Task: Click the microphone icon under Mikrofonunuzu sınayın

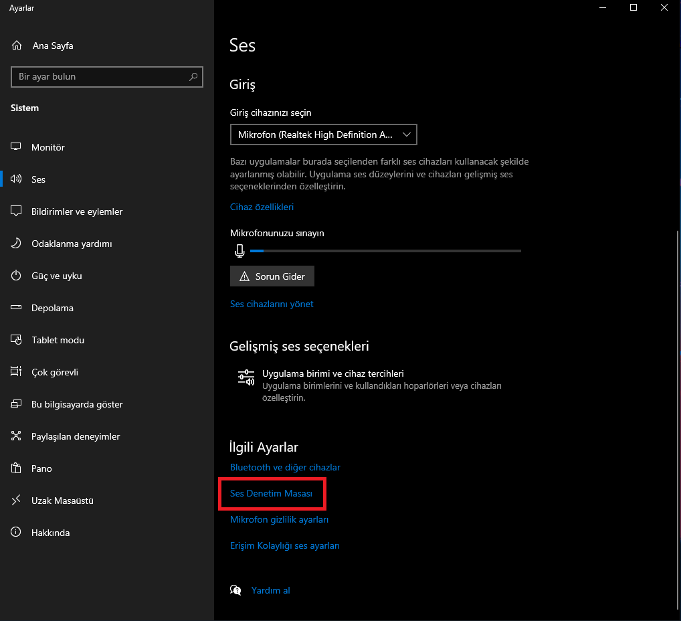Action: [239, 251]
